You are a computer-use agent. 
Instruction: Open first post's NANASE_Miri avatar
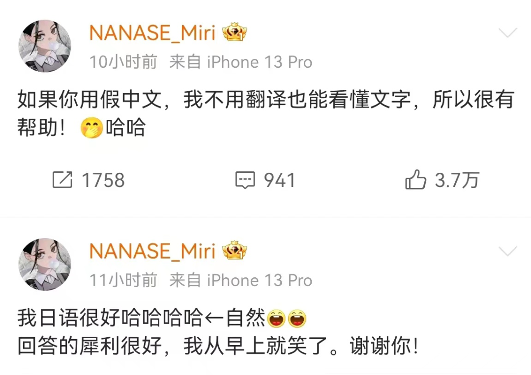(x=45, y=46)
